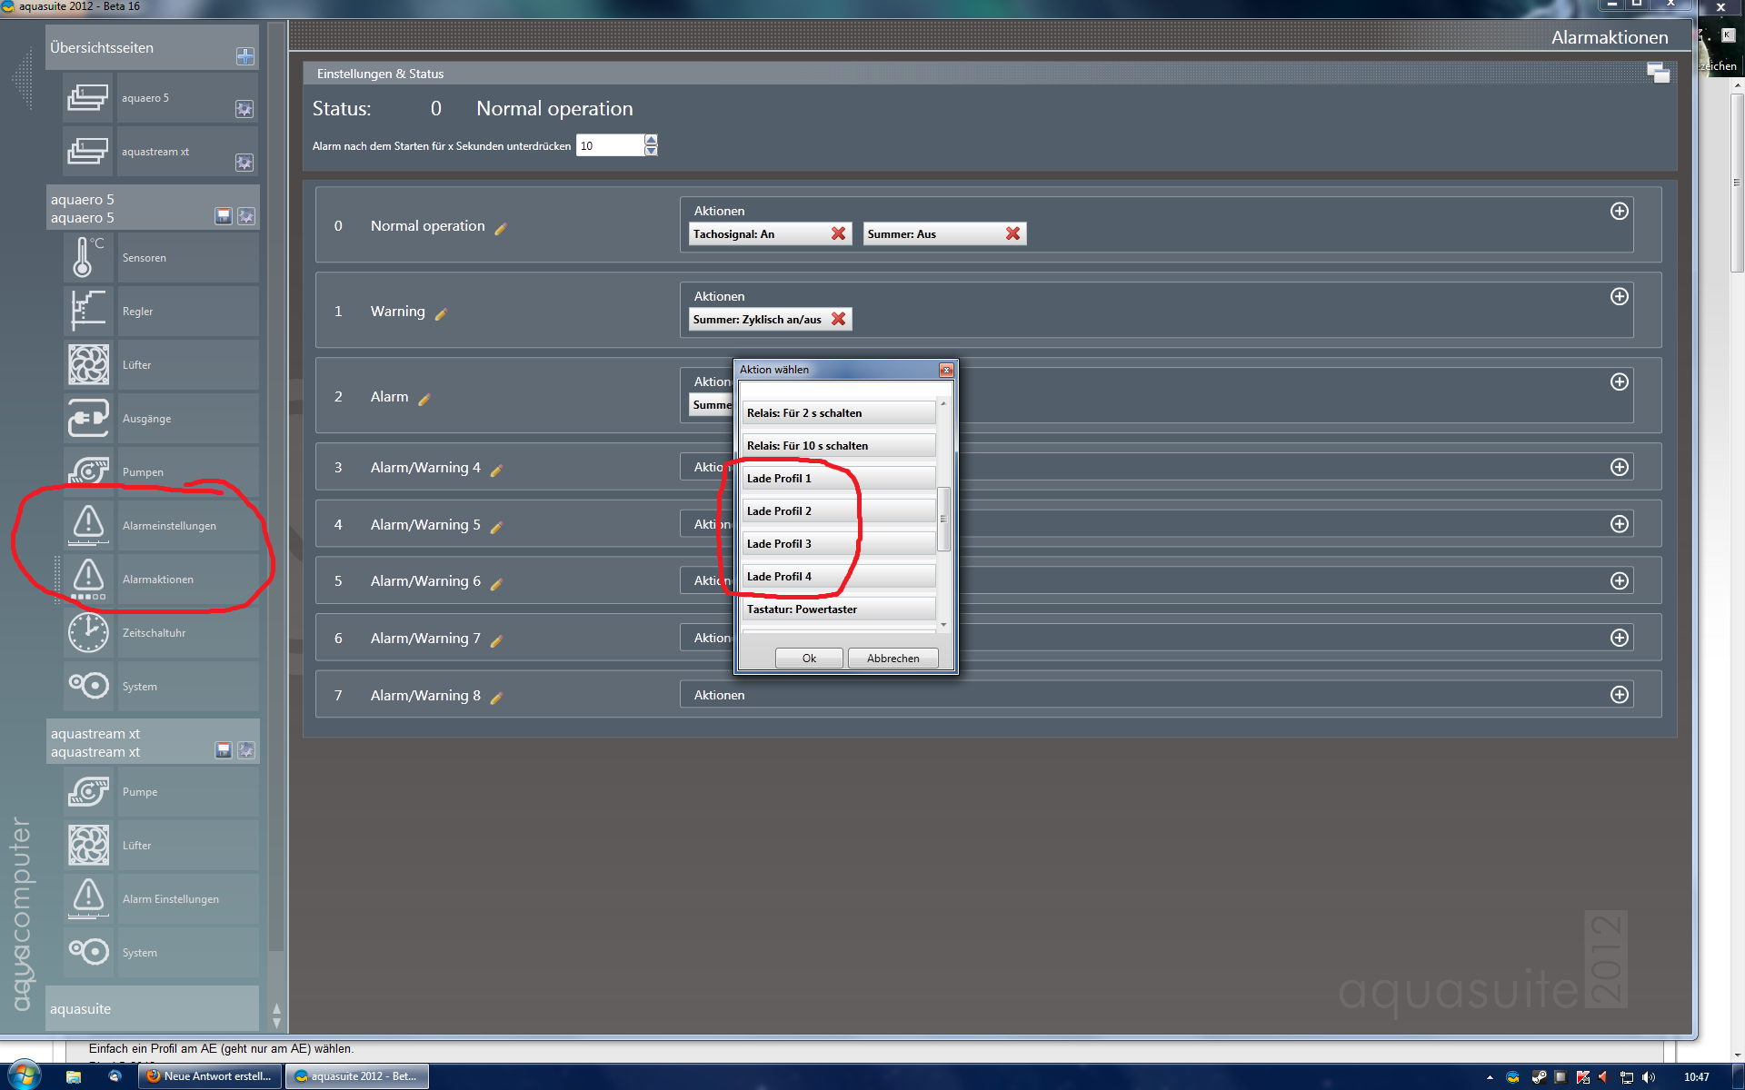The width and height of the screenshot is (1745, 1090).
Task: Select Tastatur: Powertaster entry
Action: (838, 609)
